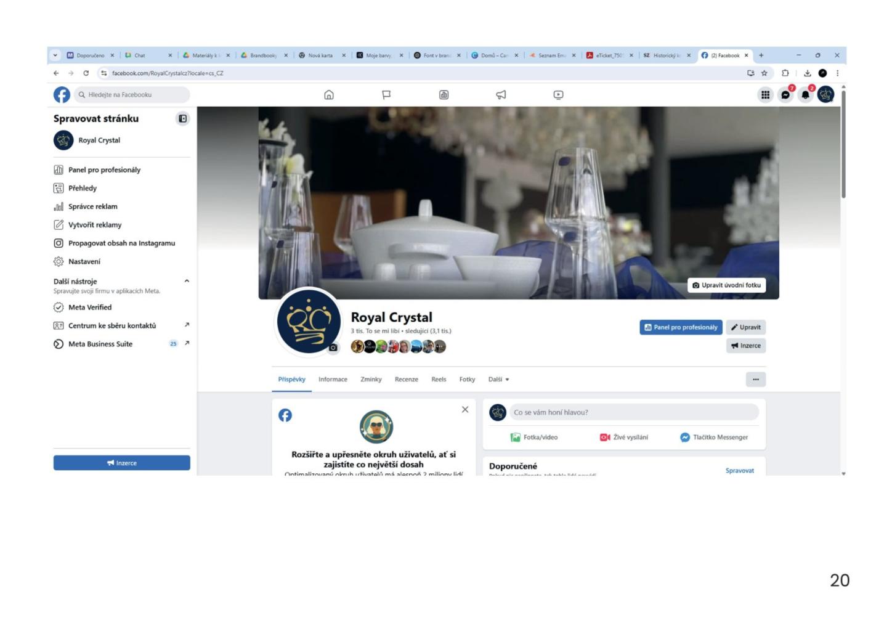
Task: Collapse the Další nástroje section
Action: pos(187,282)
